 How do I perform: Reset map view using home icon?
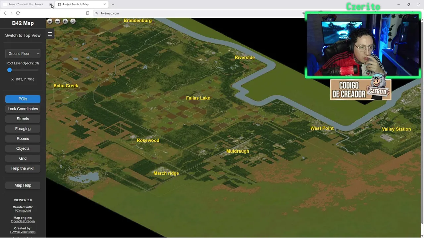65,21
